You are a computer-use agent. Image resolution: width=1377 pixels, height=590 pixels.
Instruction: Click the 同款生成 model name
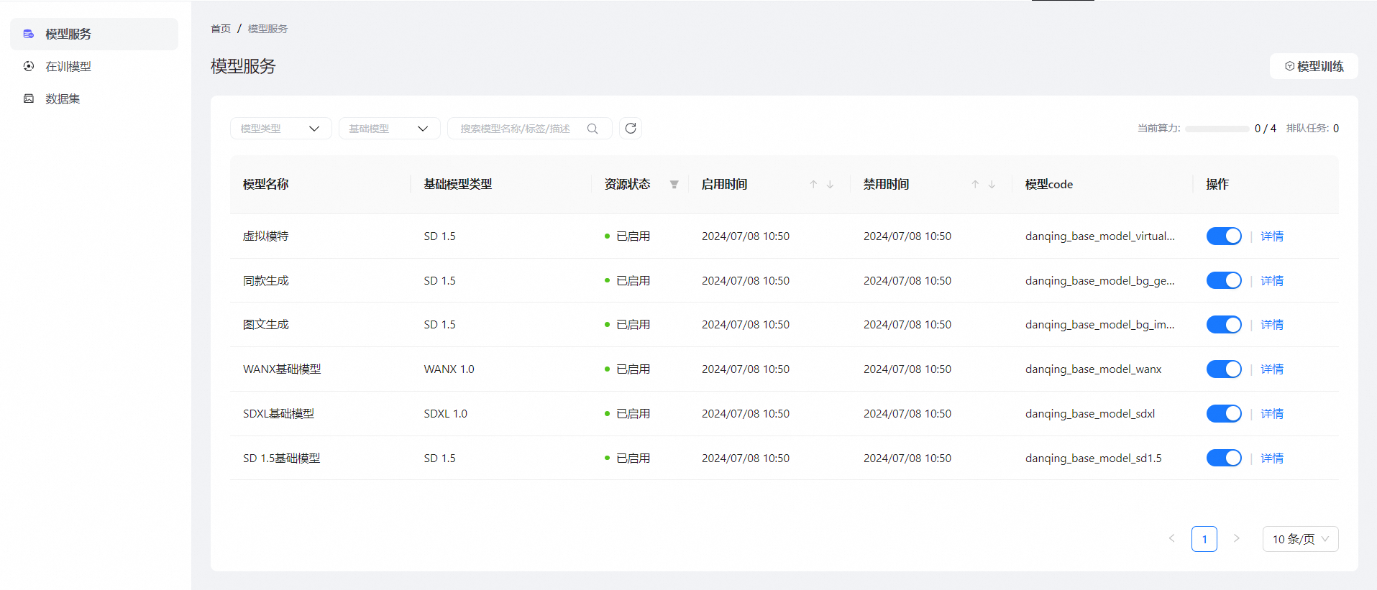tap(266, 281)
